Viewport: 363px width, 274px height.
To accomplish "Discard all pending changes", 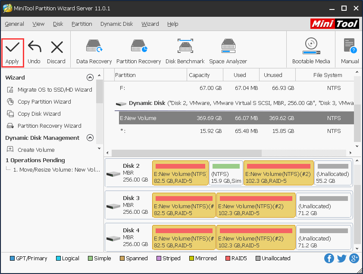I will click(x=56, y=49).
